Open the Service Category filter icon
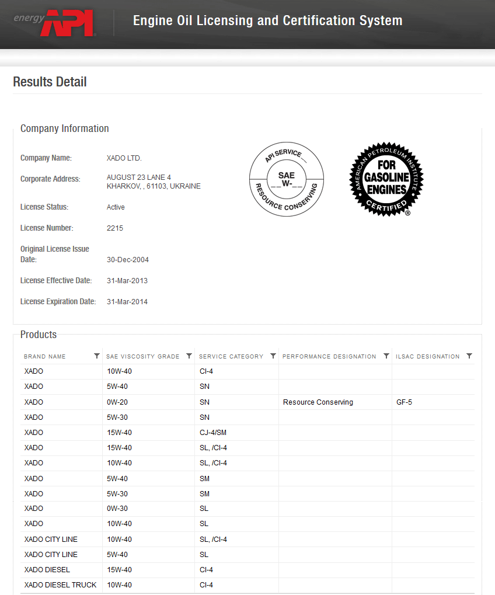The height and width of the screenshot is (595, 495). 273,356
